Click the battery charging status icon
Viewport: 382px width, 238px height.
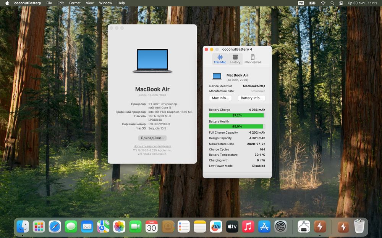[312, 3]
